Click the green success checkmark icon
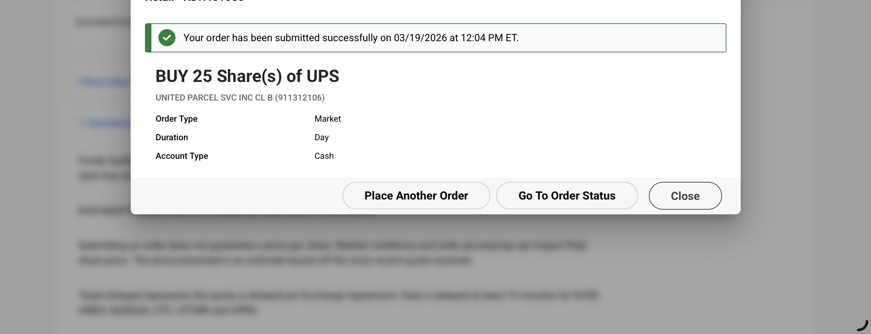The width and height of the screenshot is (871, 334). click(167, 38)
